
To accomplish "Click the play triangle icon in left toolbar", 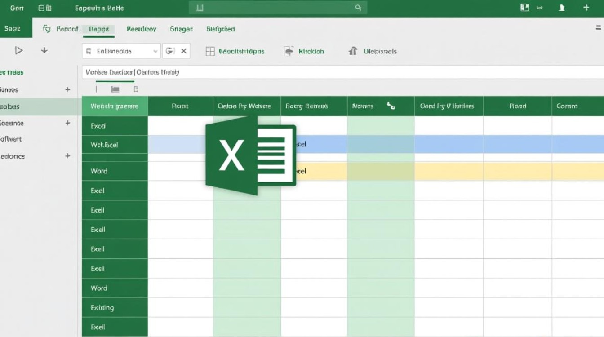I will point(19,50).
